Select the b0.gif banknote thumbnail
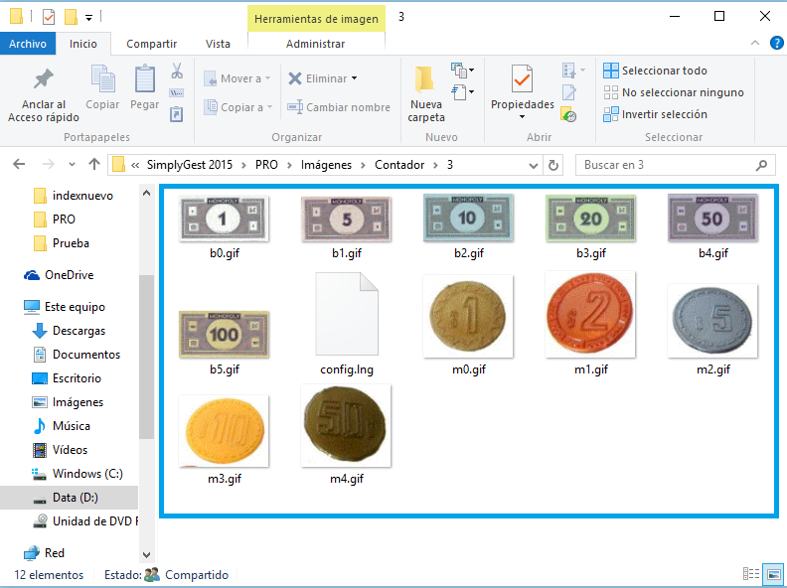The image size is (787, 588). pos(224,219)
